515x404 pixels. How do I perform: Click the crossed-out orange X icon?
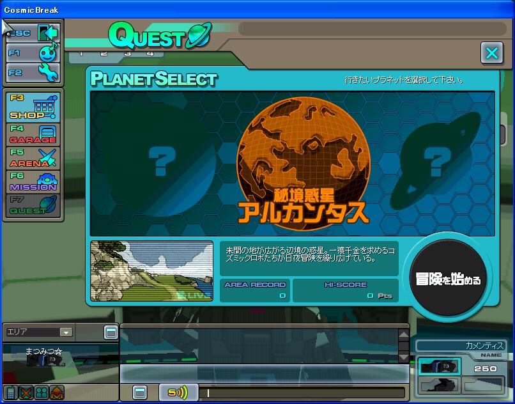pos(26,392)
